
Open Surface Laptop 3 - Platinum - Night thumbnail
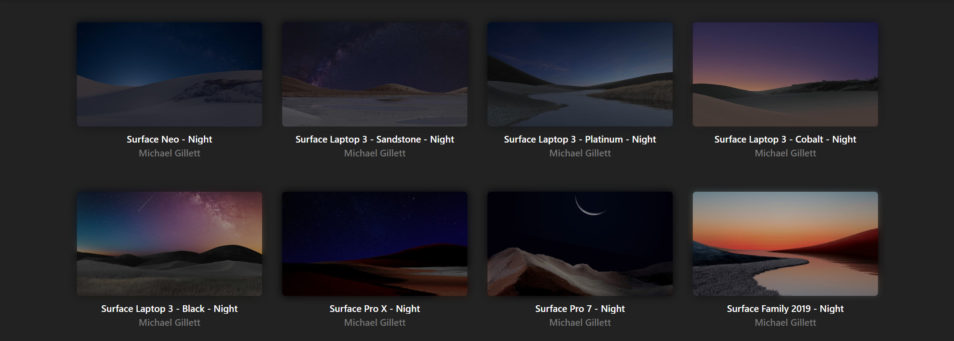click(x=580, y=74)
